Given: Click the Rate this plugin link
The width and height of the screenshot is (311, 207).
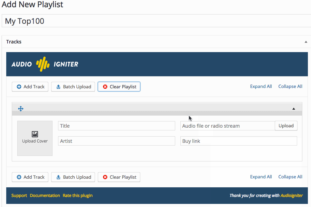Looking at the screenshot, I should coord(77,196).
